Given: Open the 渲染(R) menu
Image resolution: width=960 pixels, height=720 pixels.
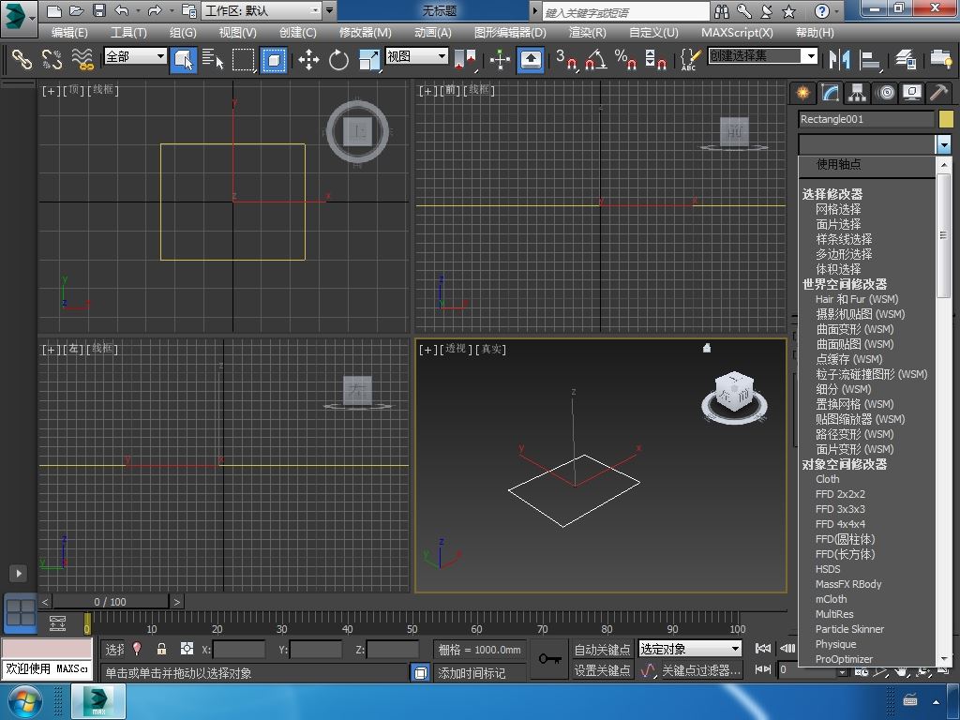Looking at the screenshot, I should 587,32.
